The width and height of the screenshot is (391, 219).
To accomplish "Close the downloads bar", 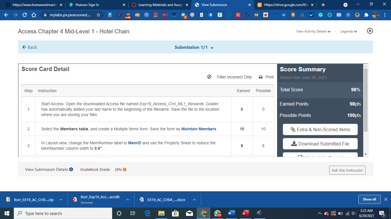I will point(386,199).
